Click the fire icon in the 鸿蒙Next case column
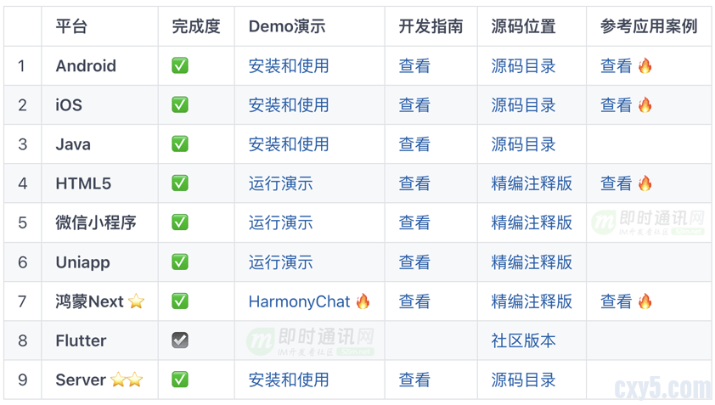This screenshot has width=715, height=405. pyautogui.click(x=645, y=301)
